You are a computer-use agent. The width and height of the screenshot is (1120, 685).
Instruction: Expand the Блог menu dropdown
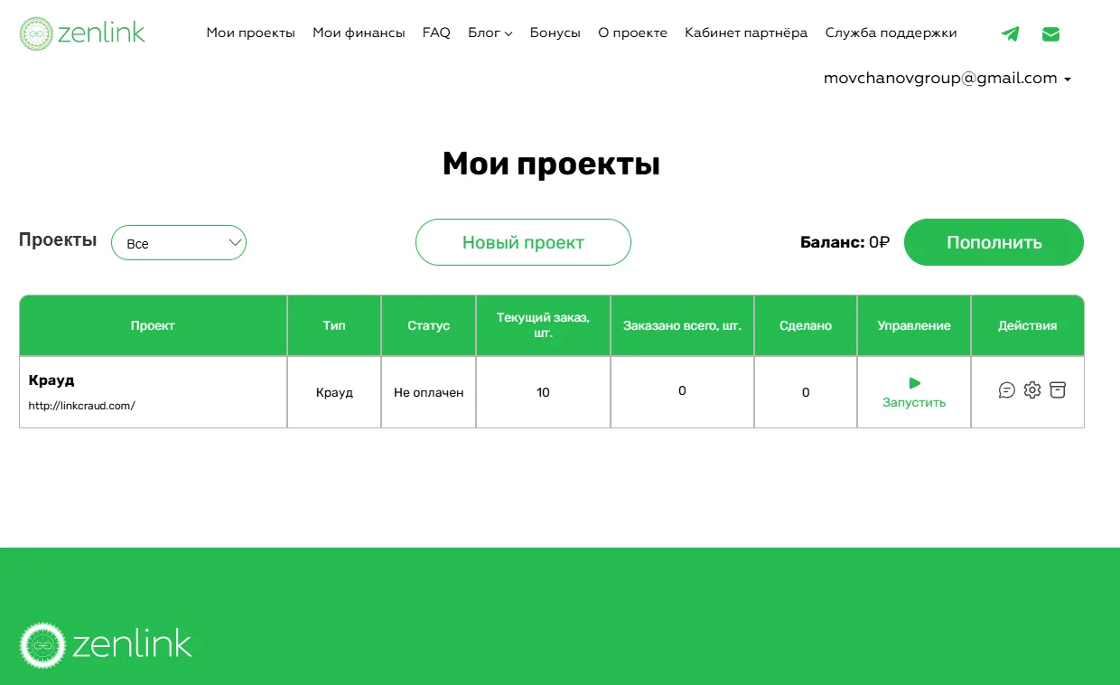click(x=490, y=33)
